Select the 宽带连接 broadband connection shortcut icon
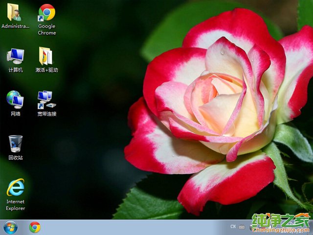The width and height of the screenshot is (313, 235). coord(46,99)
